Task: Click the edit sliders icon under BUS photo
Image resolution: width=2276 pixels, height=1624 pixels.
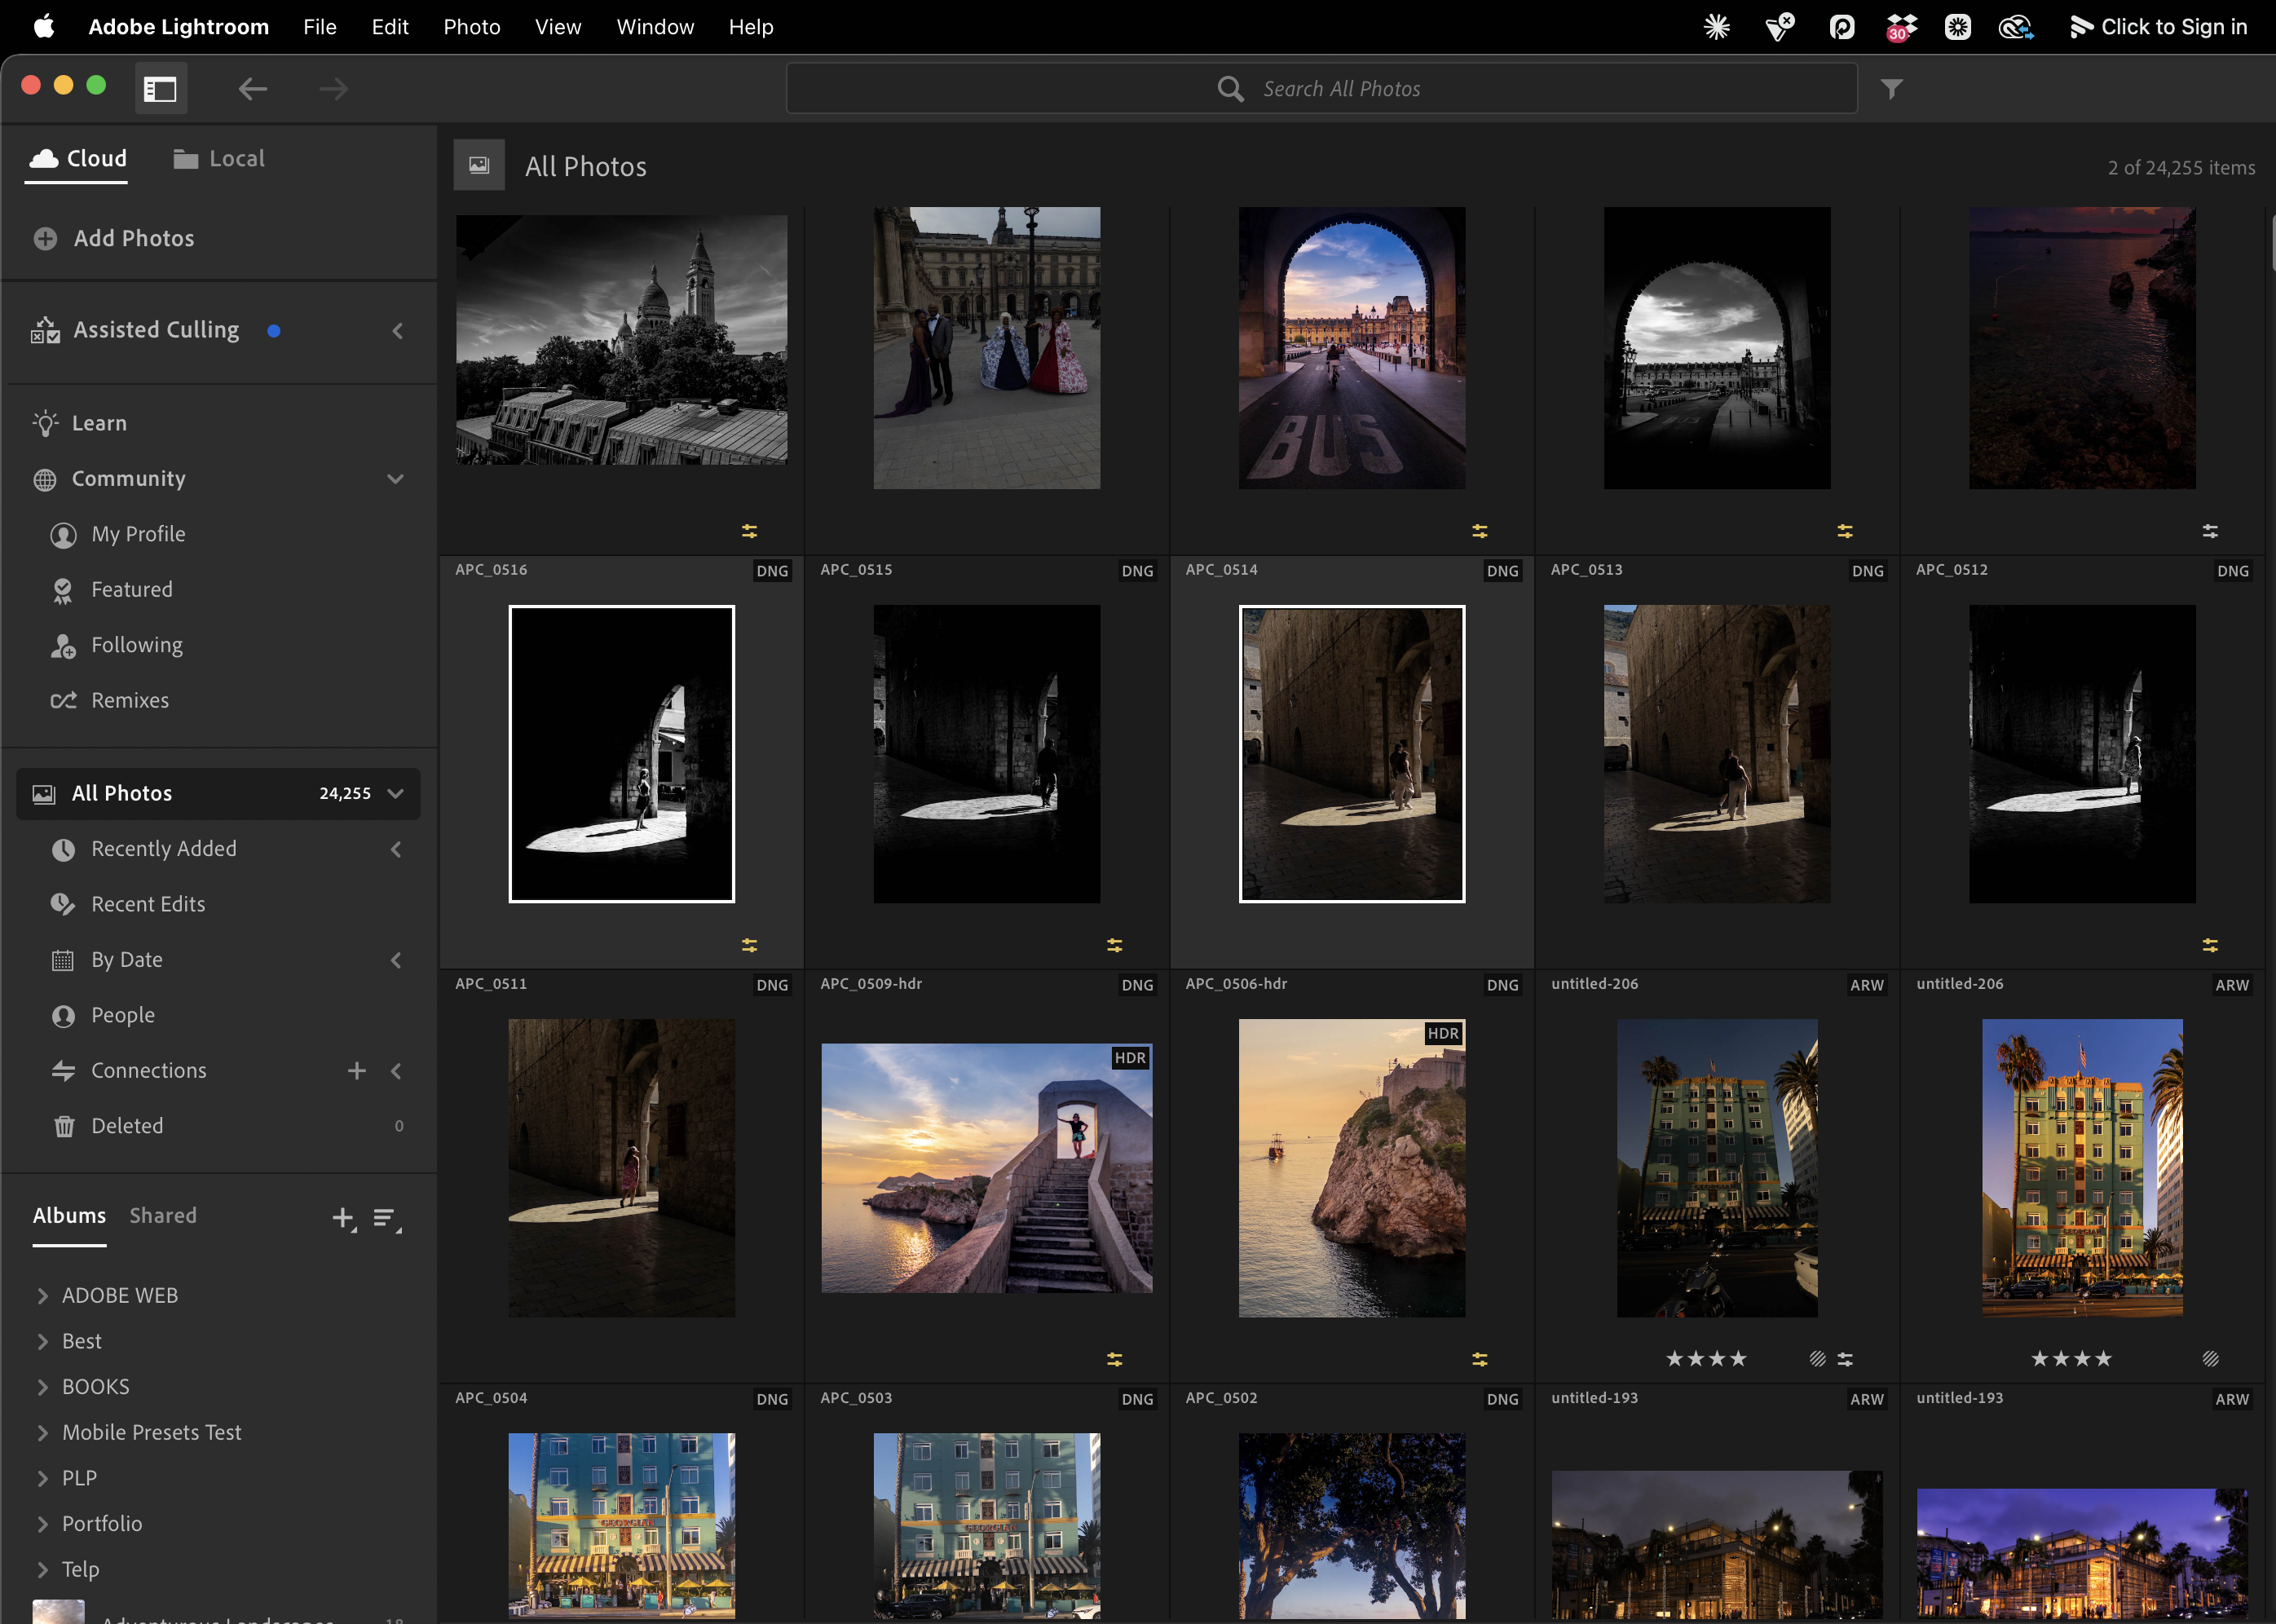Action: click(1479, 531)
